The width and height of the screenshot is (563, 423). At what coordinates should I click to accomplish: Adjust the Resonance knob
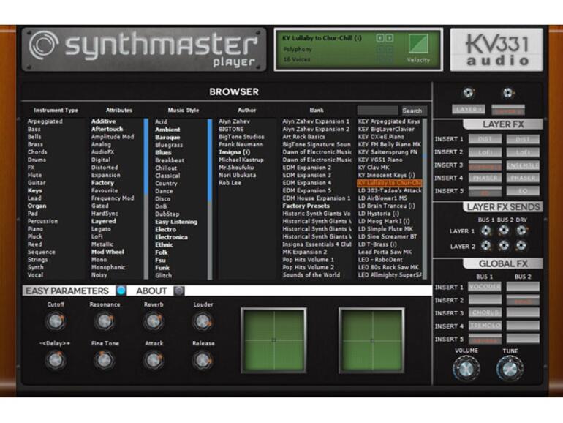coord(105,321)
